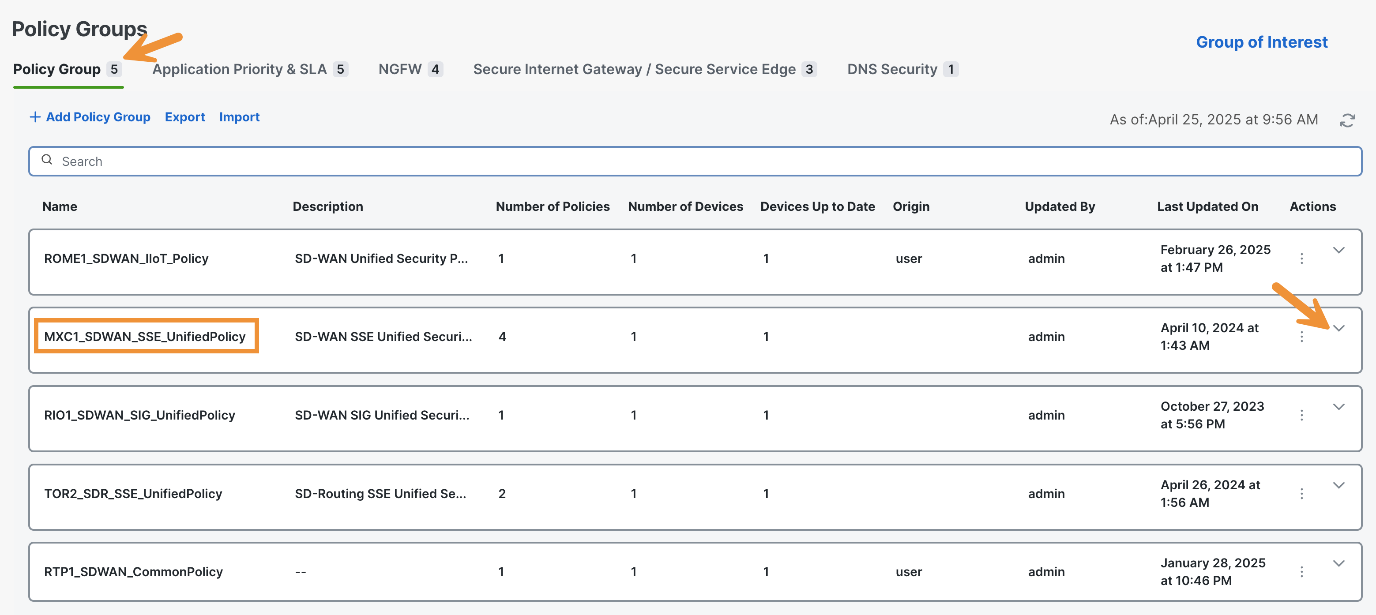Click the As of April 25, 2025 timestamp
This screenshot has height=615, width=1376.
coord(1214,120)
